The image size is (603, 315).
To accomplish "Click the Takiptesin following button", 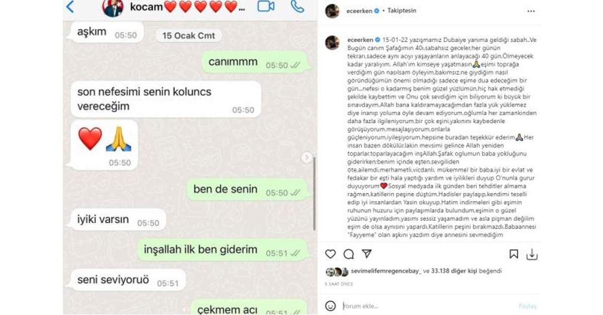I will pos(401,11).
